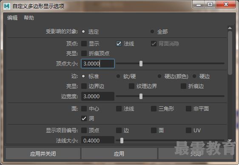The image size is (239, 165).
Task: Enable the 纹理边界 checkbox
Action: (131, 86)
